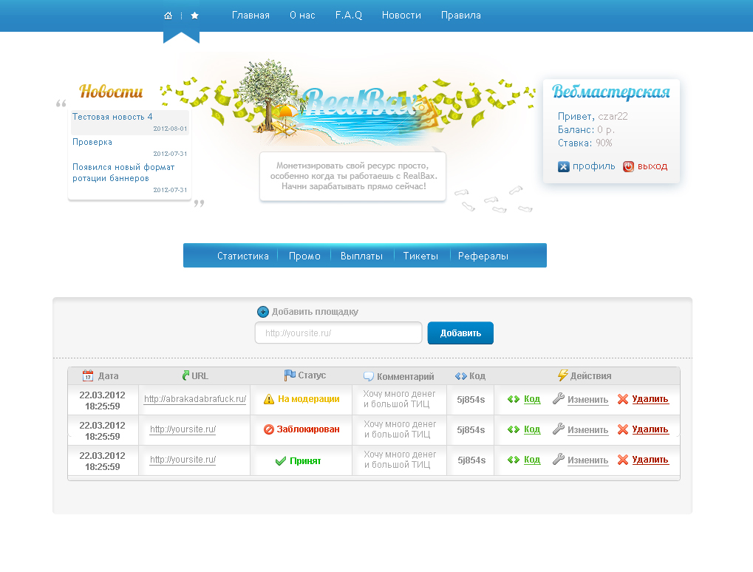The image size is (753, 572).
Task: Go to F.A.Q section
Action: coord(349,16)
